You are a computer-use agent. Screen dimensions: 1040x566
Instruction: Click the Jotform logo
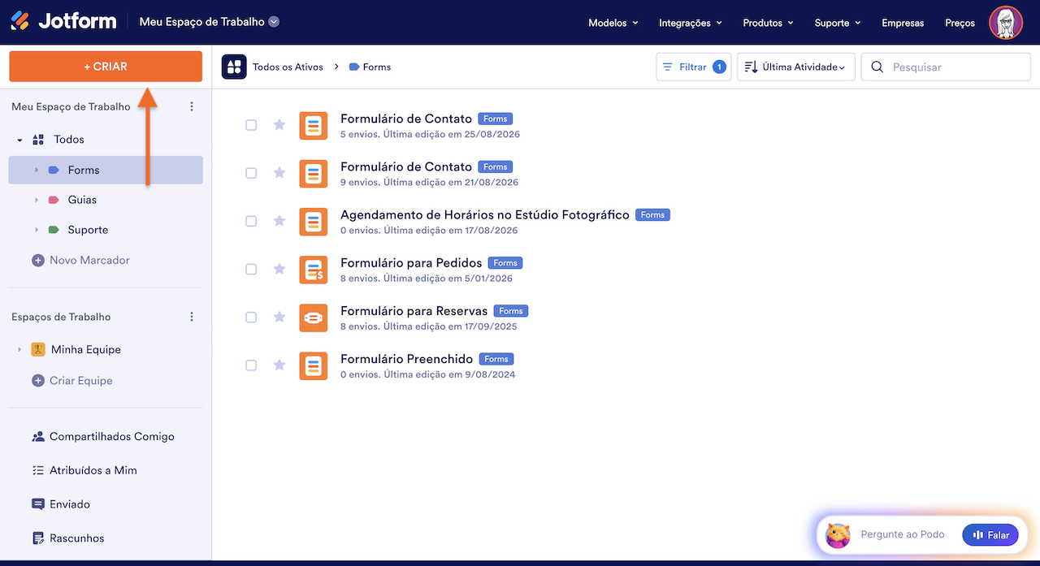coord(63,22)
